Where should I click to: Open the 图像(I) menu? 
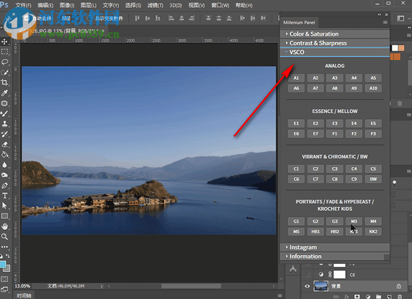(67, 5)
